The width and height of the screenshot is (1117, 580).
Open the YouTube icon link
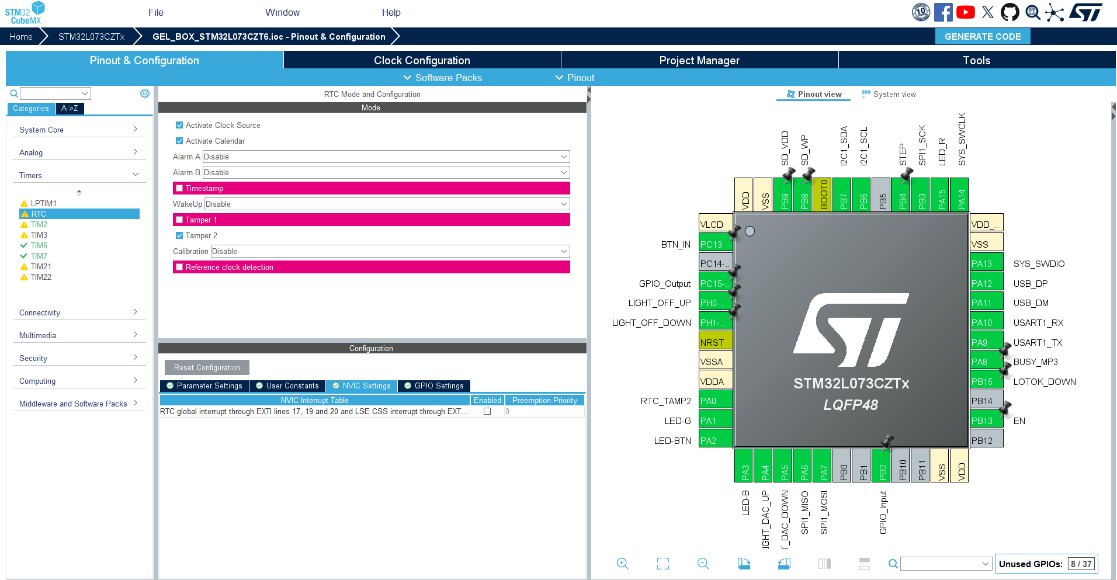coord(966,12)
